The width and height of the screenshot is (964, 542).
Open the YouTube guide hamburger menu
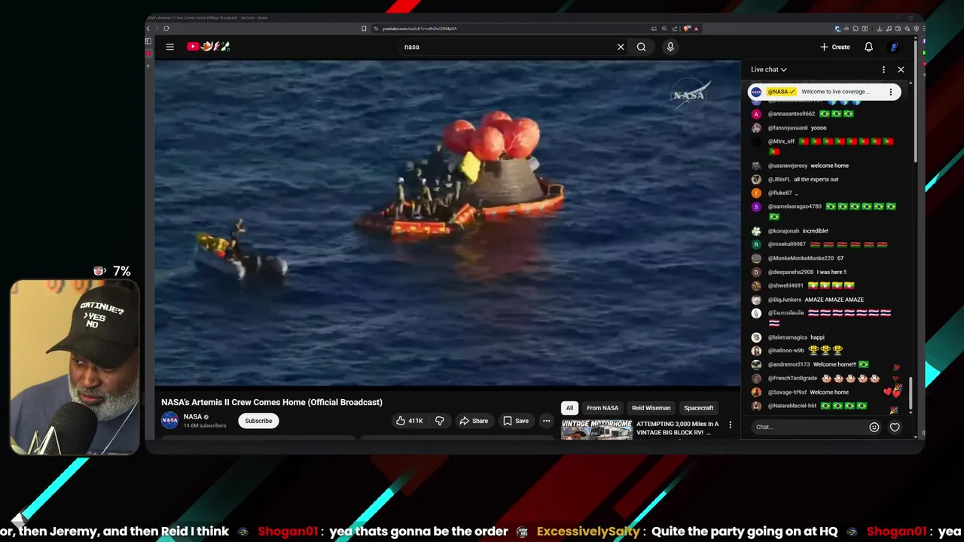click(x=170, y=47)
